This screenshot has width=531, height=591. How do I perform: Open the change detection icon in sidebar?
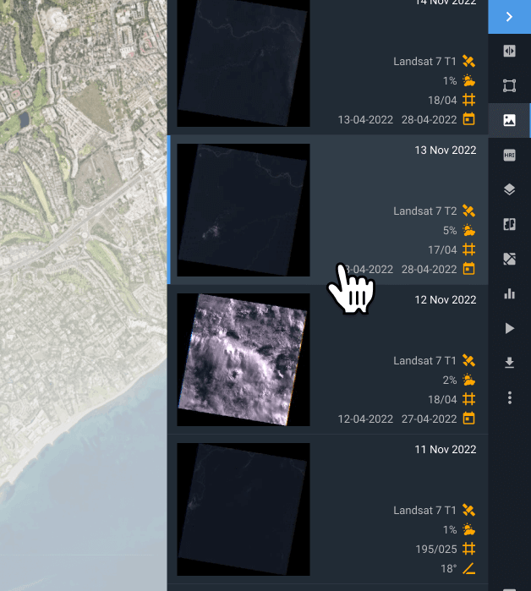click(509, 259)
